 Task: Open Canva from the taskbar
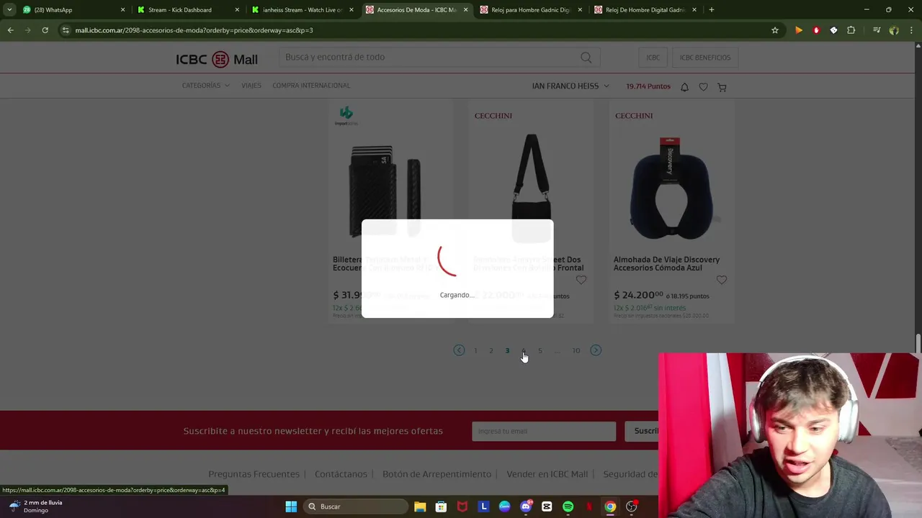(504, 506)
